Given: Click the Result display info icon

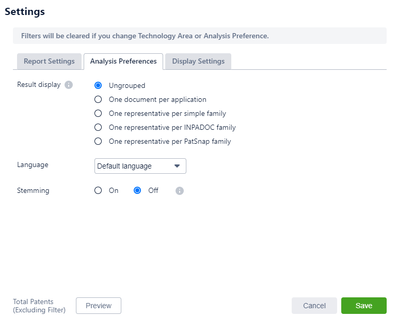Looking at the screenshot, I should click(x=69, y=85).
